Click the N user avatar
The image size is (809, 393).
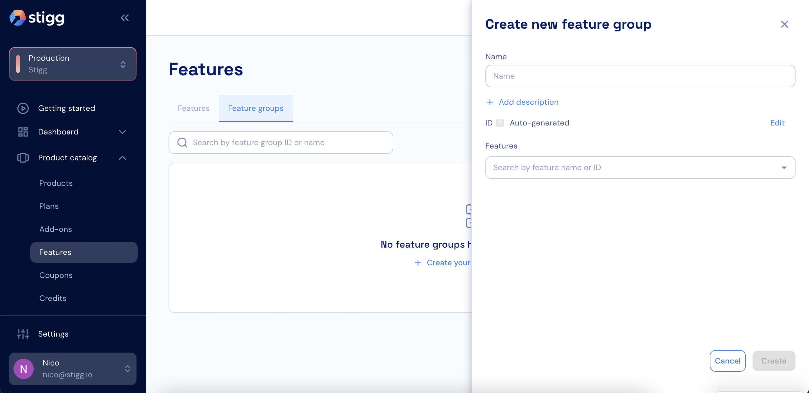[24, 369]
